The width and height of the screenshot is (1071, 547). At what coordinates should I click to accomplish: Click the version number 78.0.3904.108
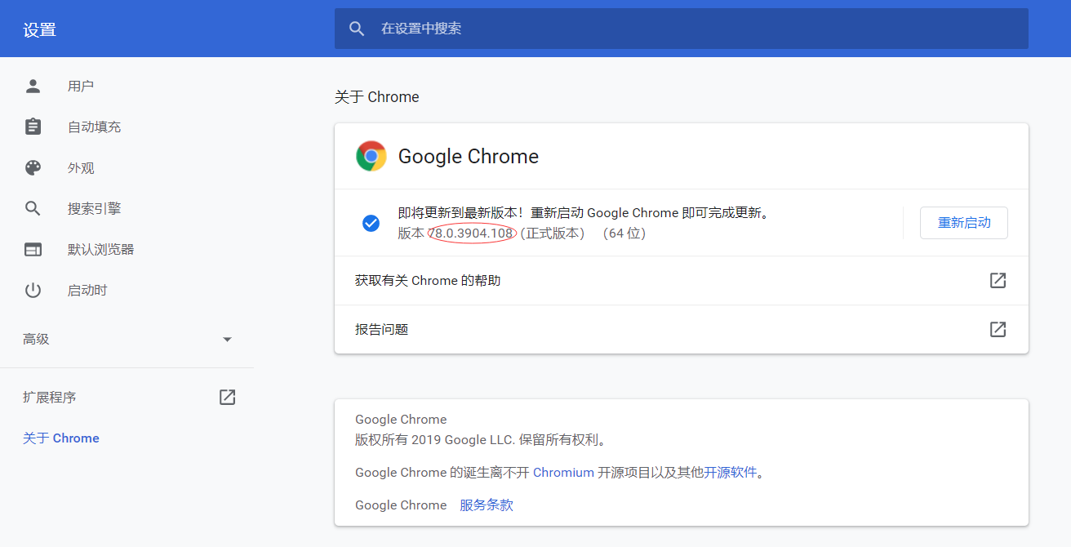(473, 233)
